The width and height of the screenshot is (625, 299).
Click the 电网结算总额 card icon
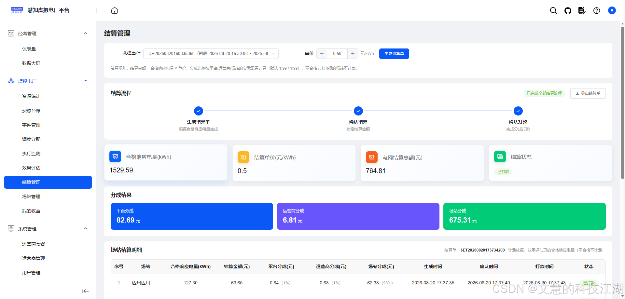click(372, 157)
